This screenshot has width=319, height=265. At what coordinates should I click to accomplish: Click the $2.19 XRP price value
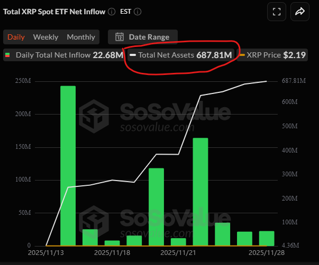(x=294, y=55)
